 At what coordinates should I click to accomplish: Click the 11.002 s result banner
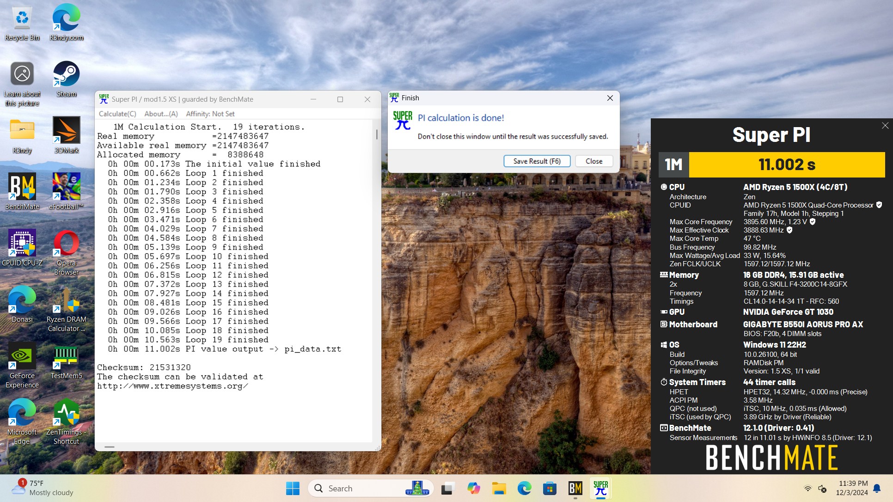(x=787, y=165)
